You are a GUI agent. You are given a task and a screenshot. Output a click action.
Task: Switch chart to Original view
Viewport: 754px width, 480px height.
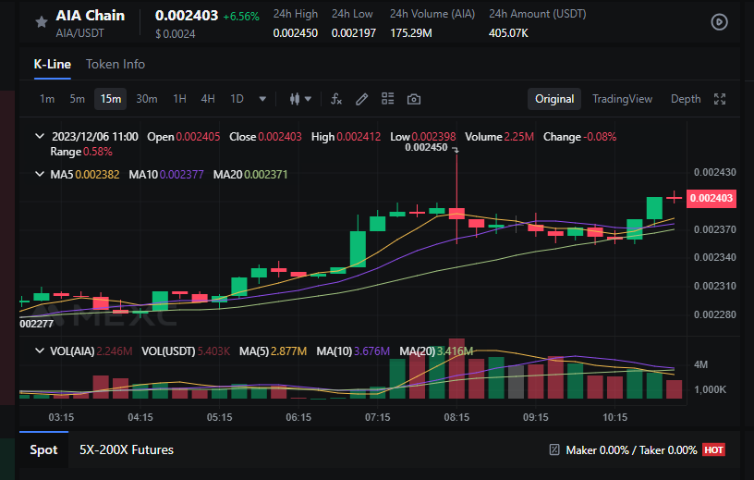coord(554,99)
